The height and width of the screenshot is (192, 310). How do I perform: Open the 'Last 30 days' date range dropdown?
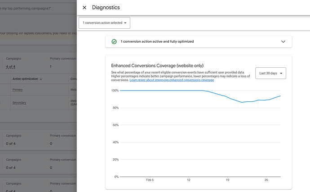point(270,73)
